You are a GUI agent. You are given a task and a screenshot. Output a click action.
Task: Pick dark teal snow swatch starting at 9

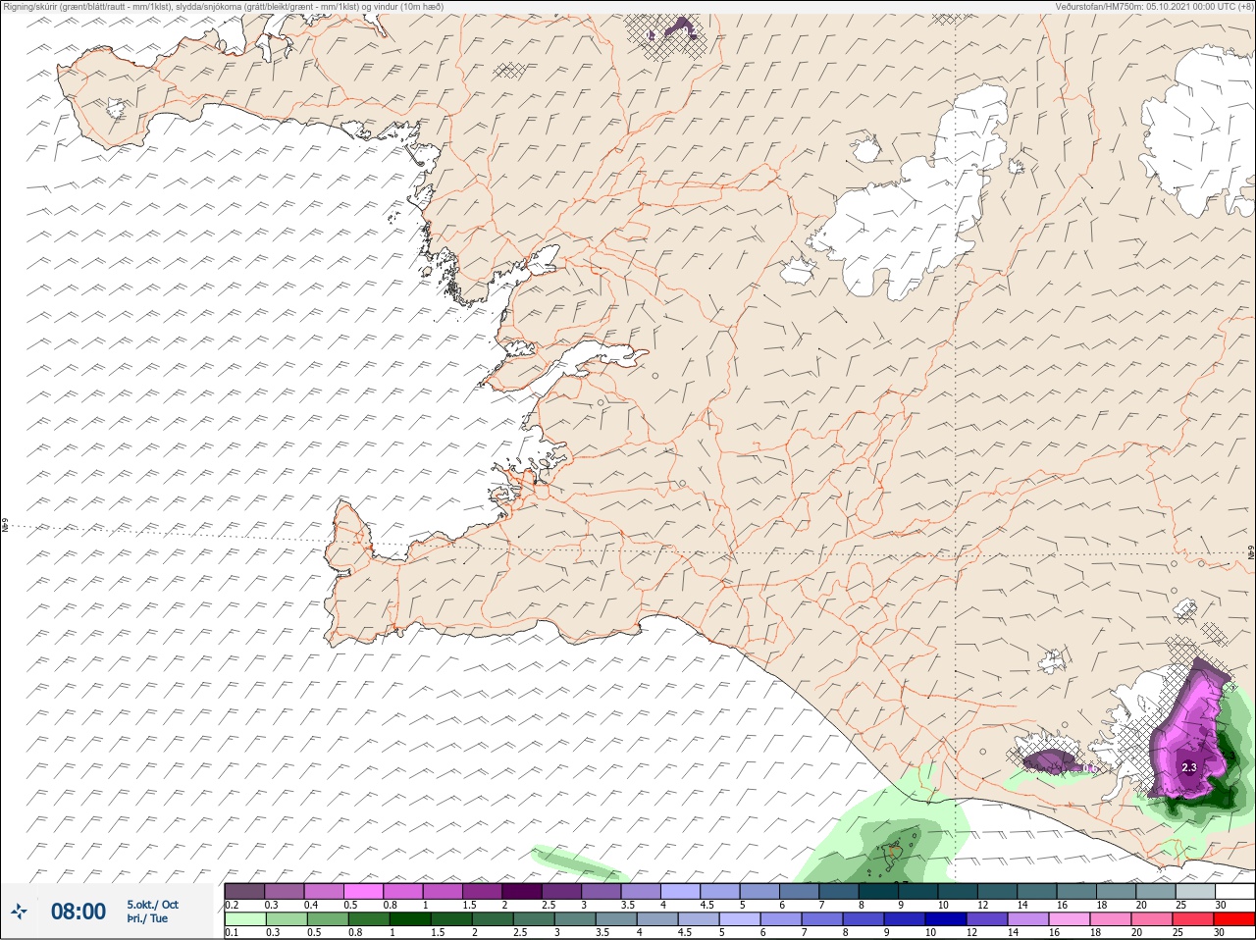[918, 892]
